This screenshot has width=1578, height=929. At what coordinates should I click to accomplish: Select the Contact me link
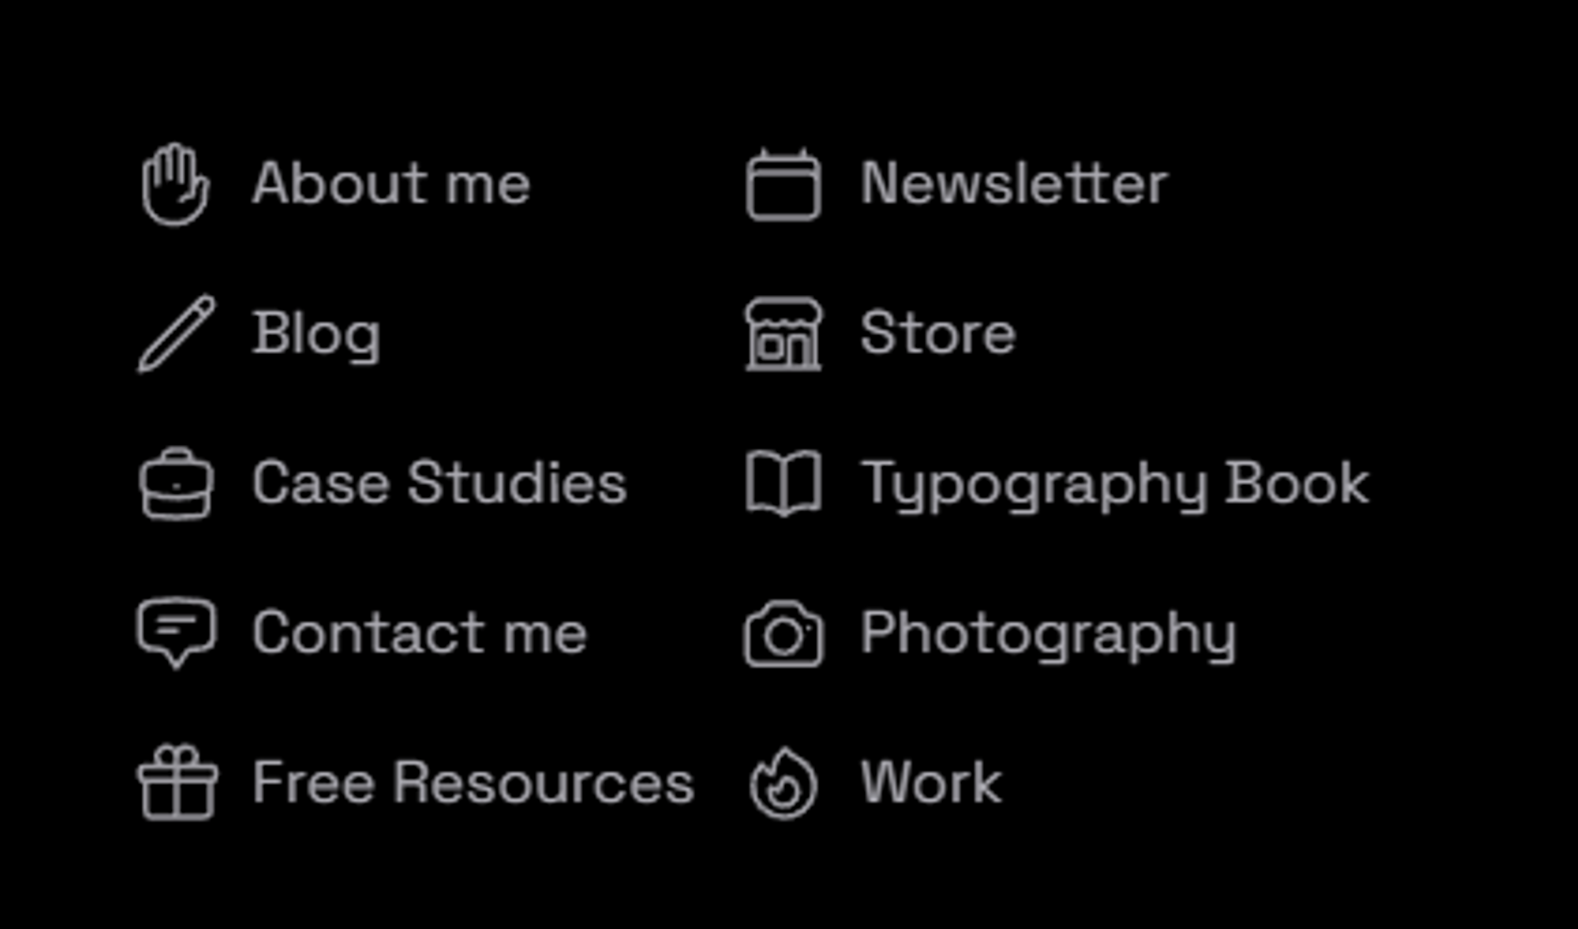tap(420, 632)
